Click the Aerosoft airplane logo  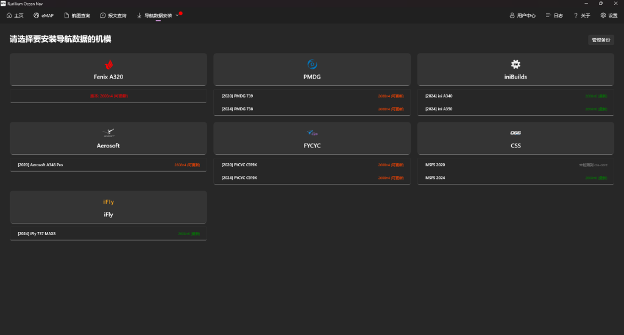(x=108, y=133)
